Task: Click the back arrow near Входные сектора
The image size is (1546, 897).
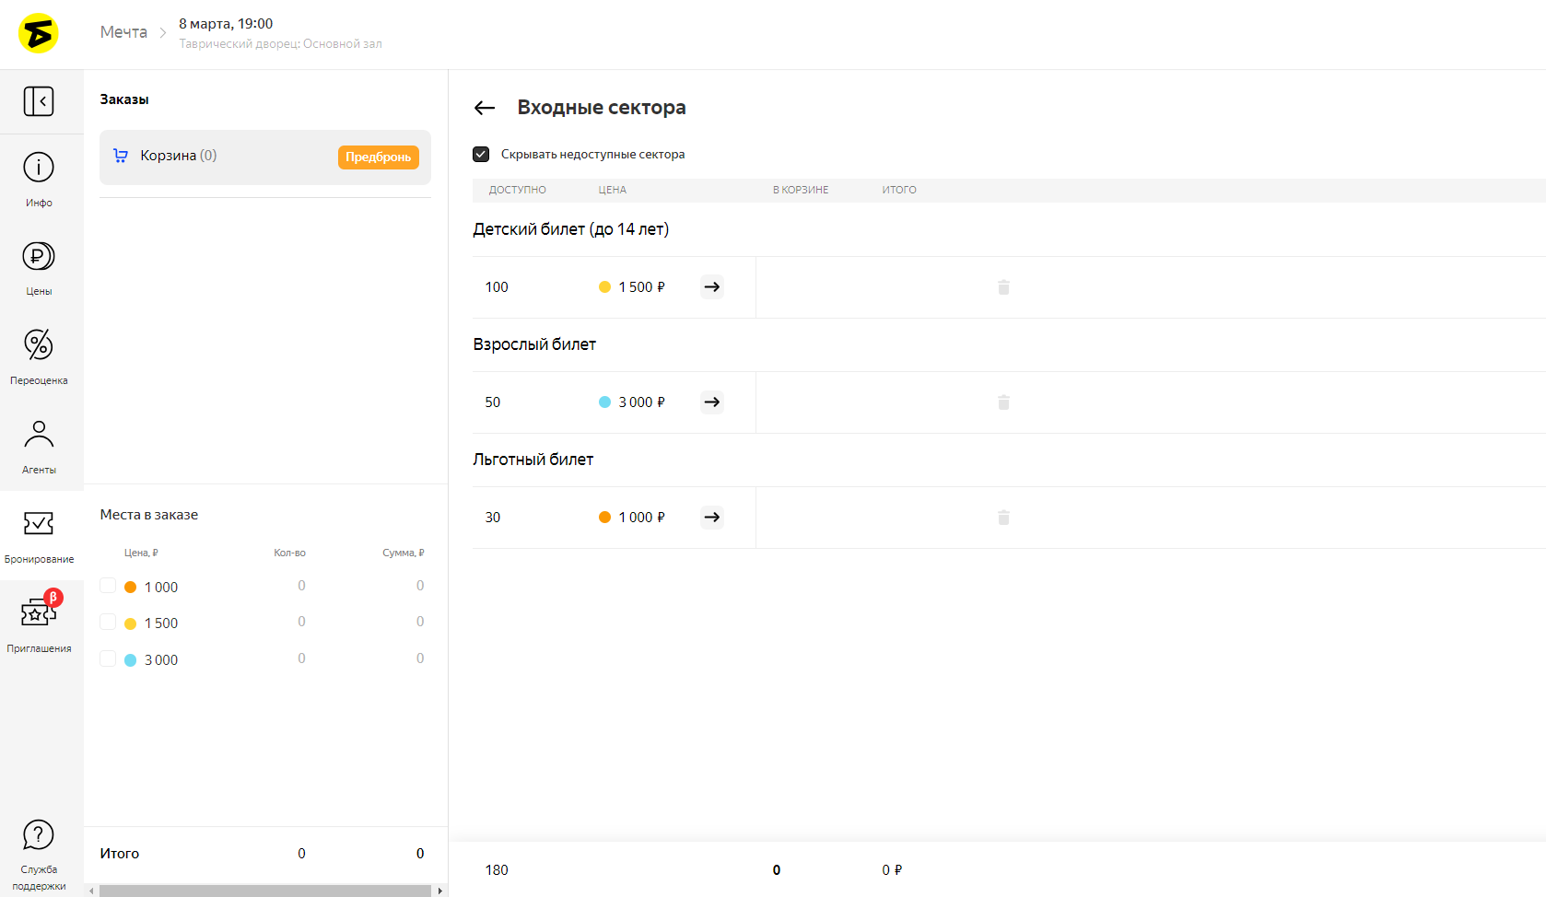Action: [485, 109]
